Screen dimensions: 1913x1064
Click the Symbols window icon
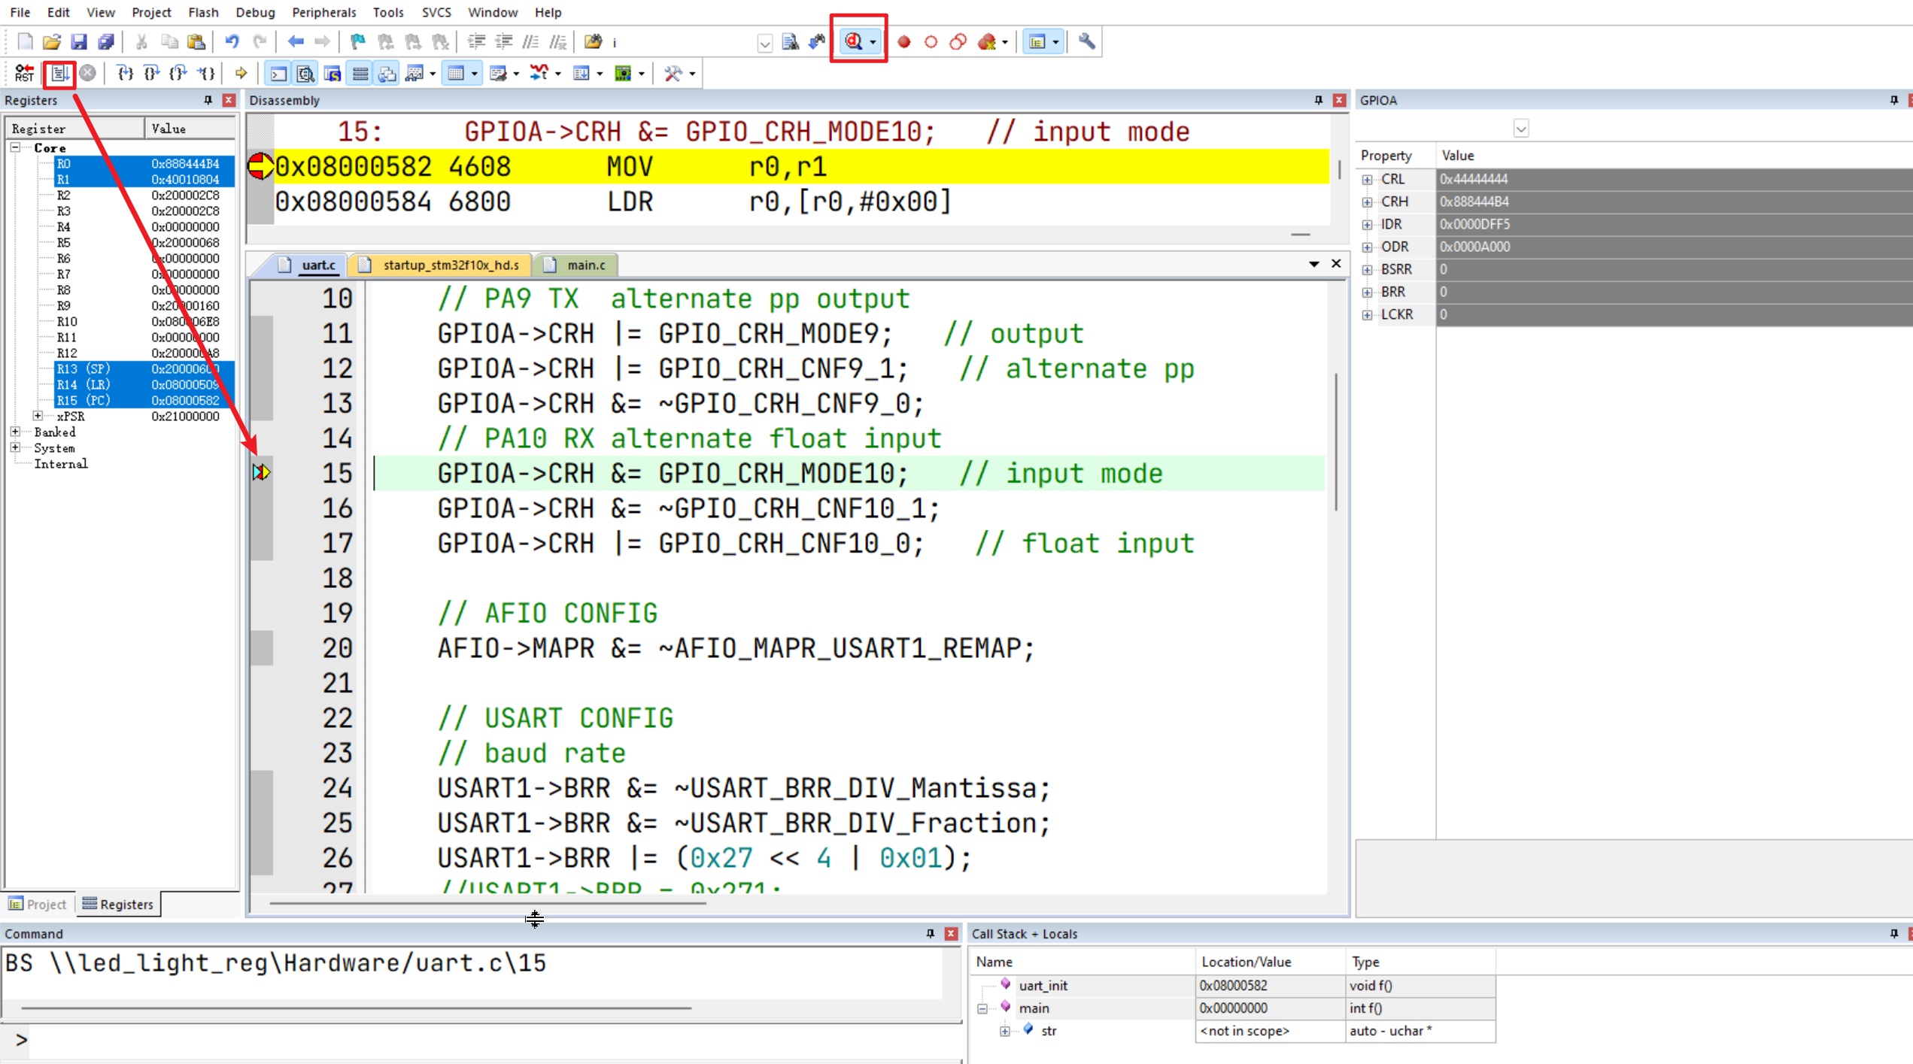pyautogui.click(x=332, y=73)
